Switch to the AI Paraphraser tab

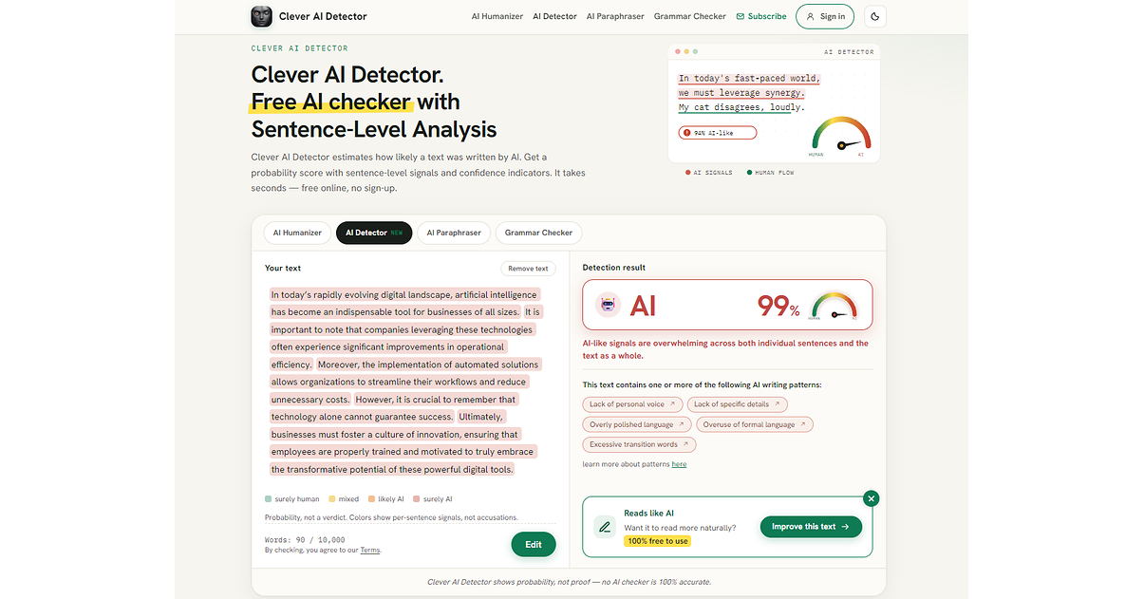(453, 233)
